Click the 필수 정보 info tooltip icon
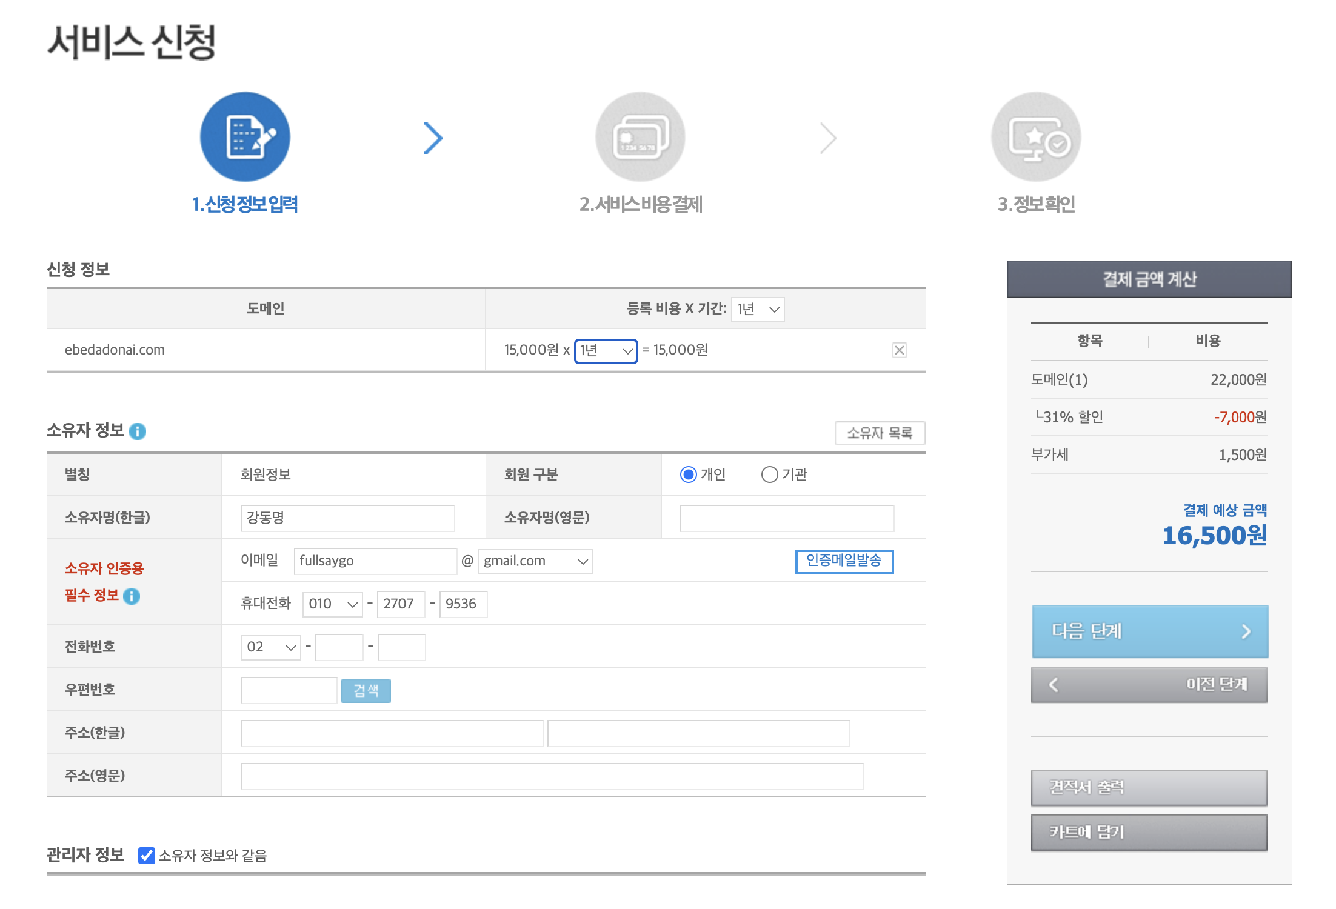 (x=130, y=596)
